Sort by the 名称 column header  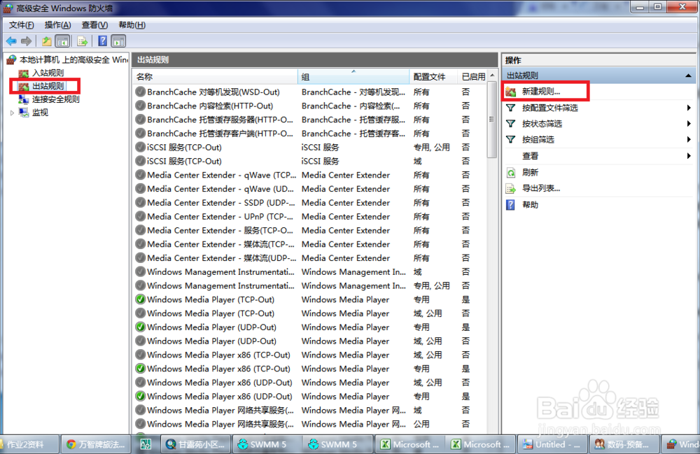click(216, 77)
